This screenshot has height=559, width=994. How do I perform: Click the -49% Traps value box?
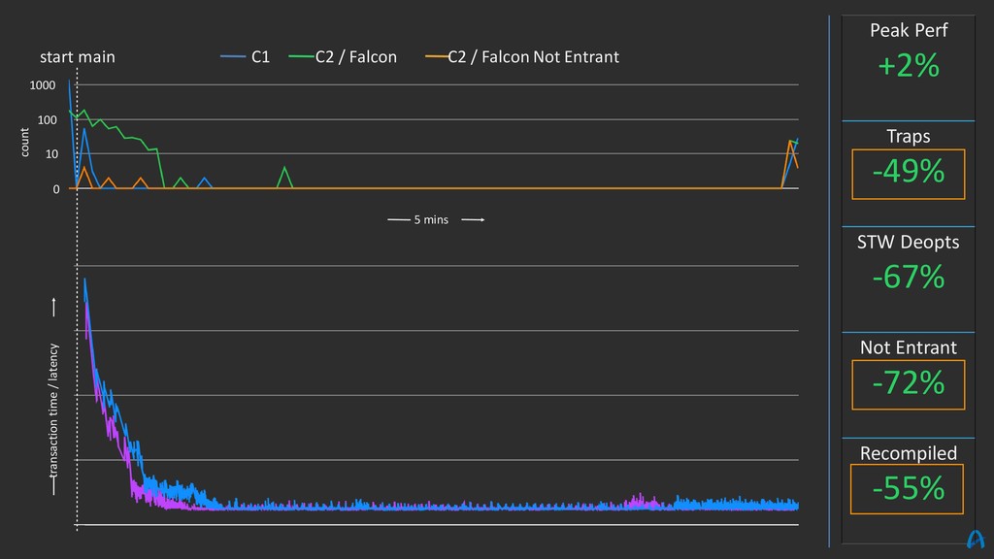[909, 174]
